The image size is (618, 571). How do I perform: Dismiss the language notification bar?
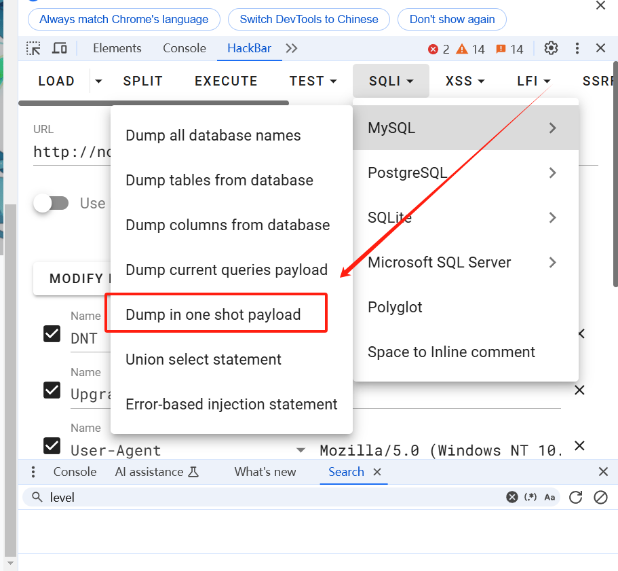600,5
